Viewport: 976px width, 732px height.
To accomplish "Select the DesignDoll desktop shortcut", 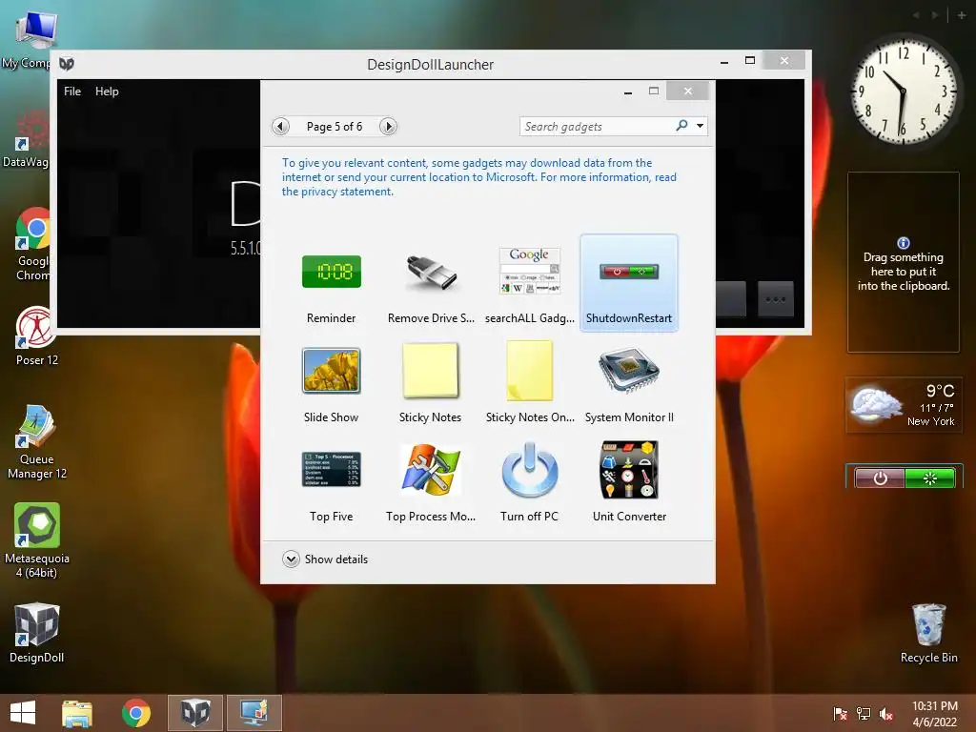I will (x=37, y=633).
